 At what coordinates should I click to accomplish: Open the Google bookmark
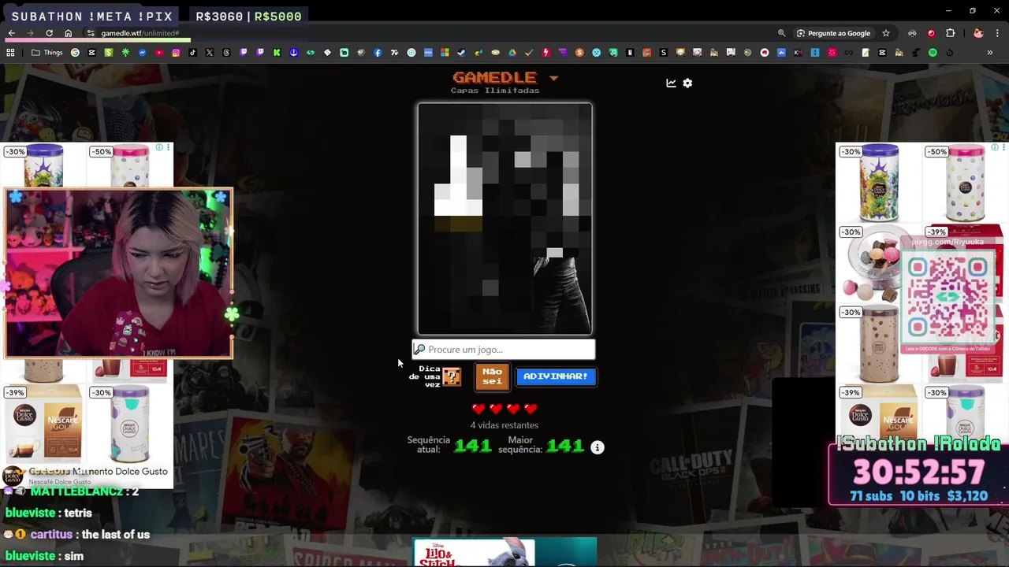click(x=75, y=53)
